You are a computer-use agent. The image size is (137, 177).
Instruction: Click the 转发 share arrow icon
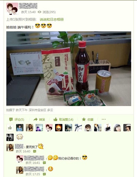click(x=36, y=119)
